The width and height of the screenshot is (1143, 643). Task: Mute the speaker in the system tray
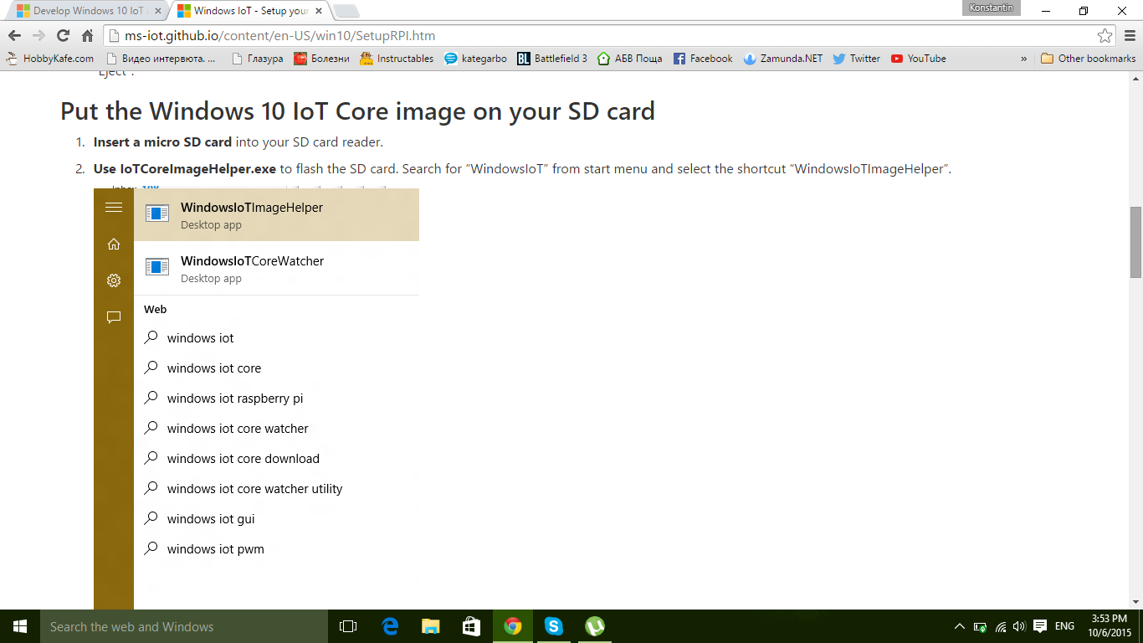tap(1018, 625)
